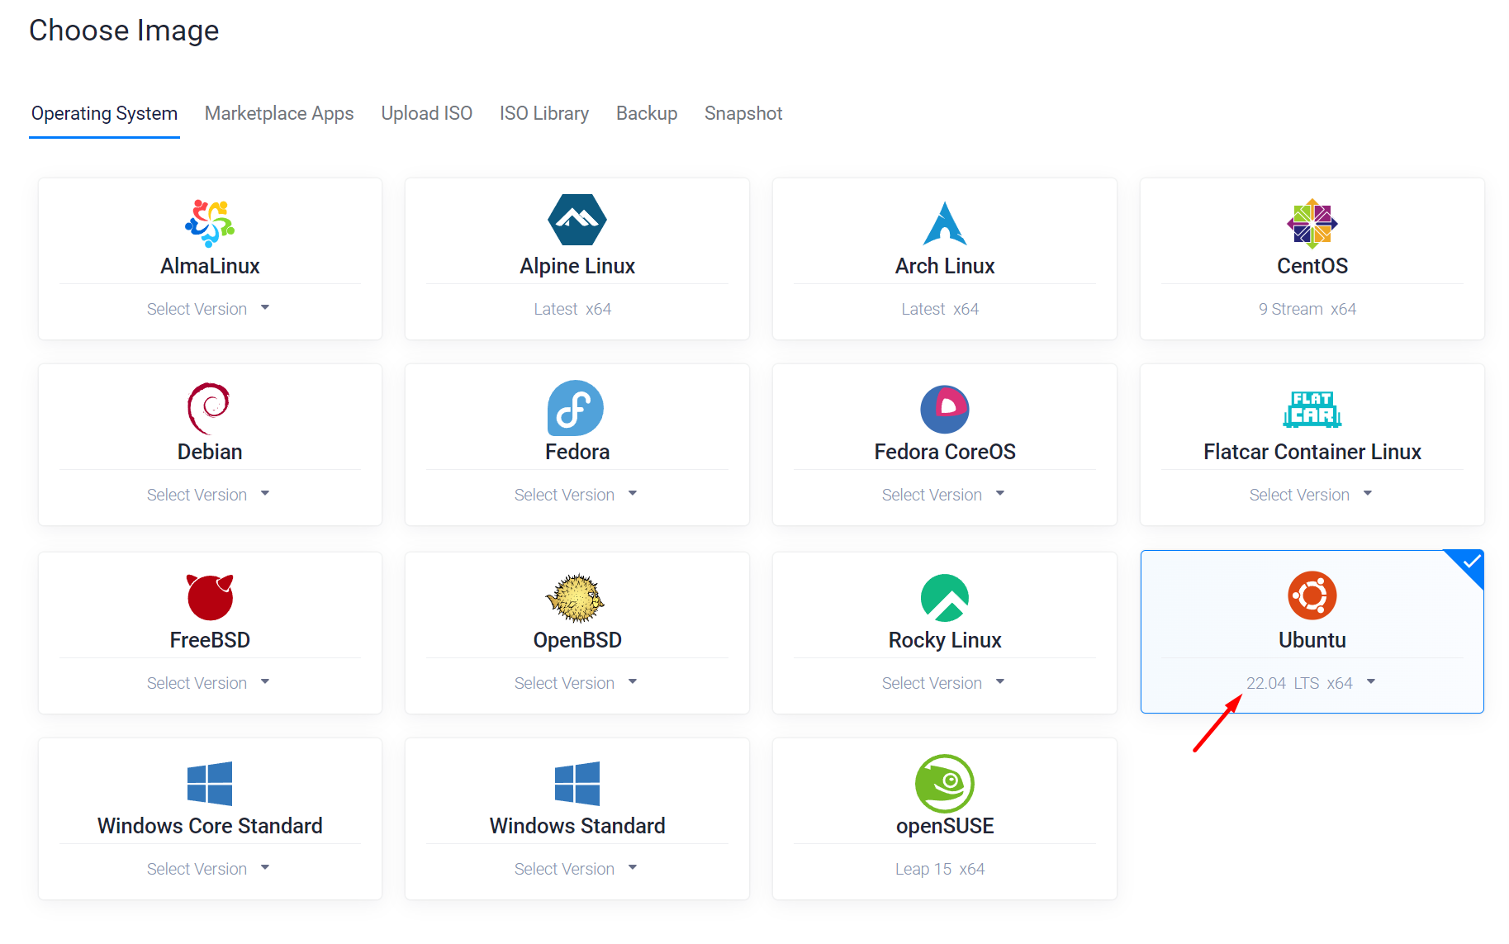Screen dimensions: 1509x944
Task: Select the Fedora logo icon
Action: pos(576,408)
